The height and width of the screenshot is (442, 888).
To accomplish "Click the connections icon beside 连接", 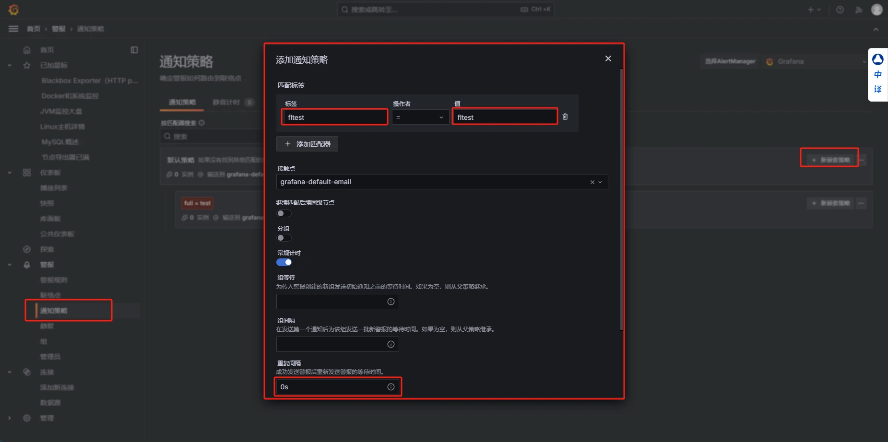I will point(27,372).
